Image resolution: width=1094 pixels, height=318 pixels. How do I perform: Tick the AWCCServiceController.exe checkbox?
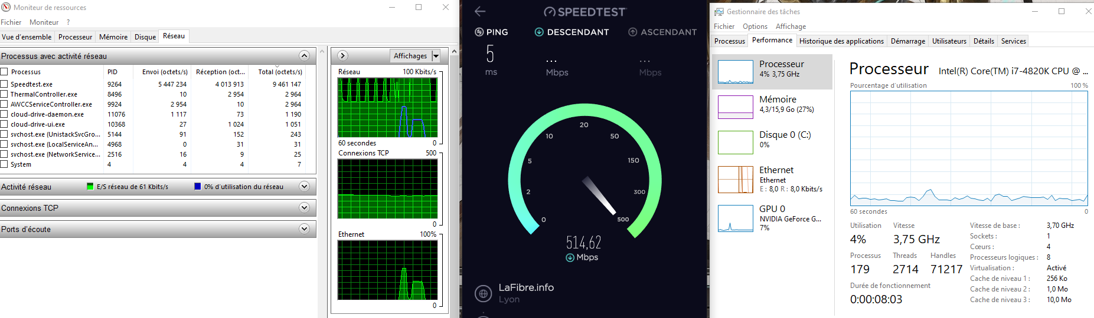[x=4, y=104]
